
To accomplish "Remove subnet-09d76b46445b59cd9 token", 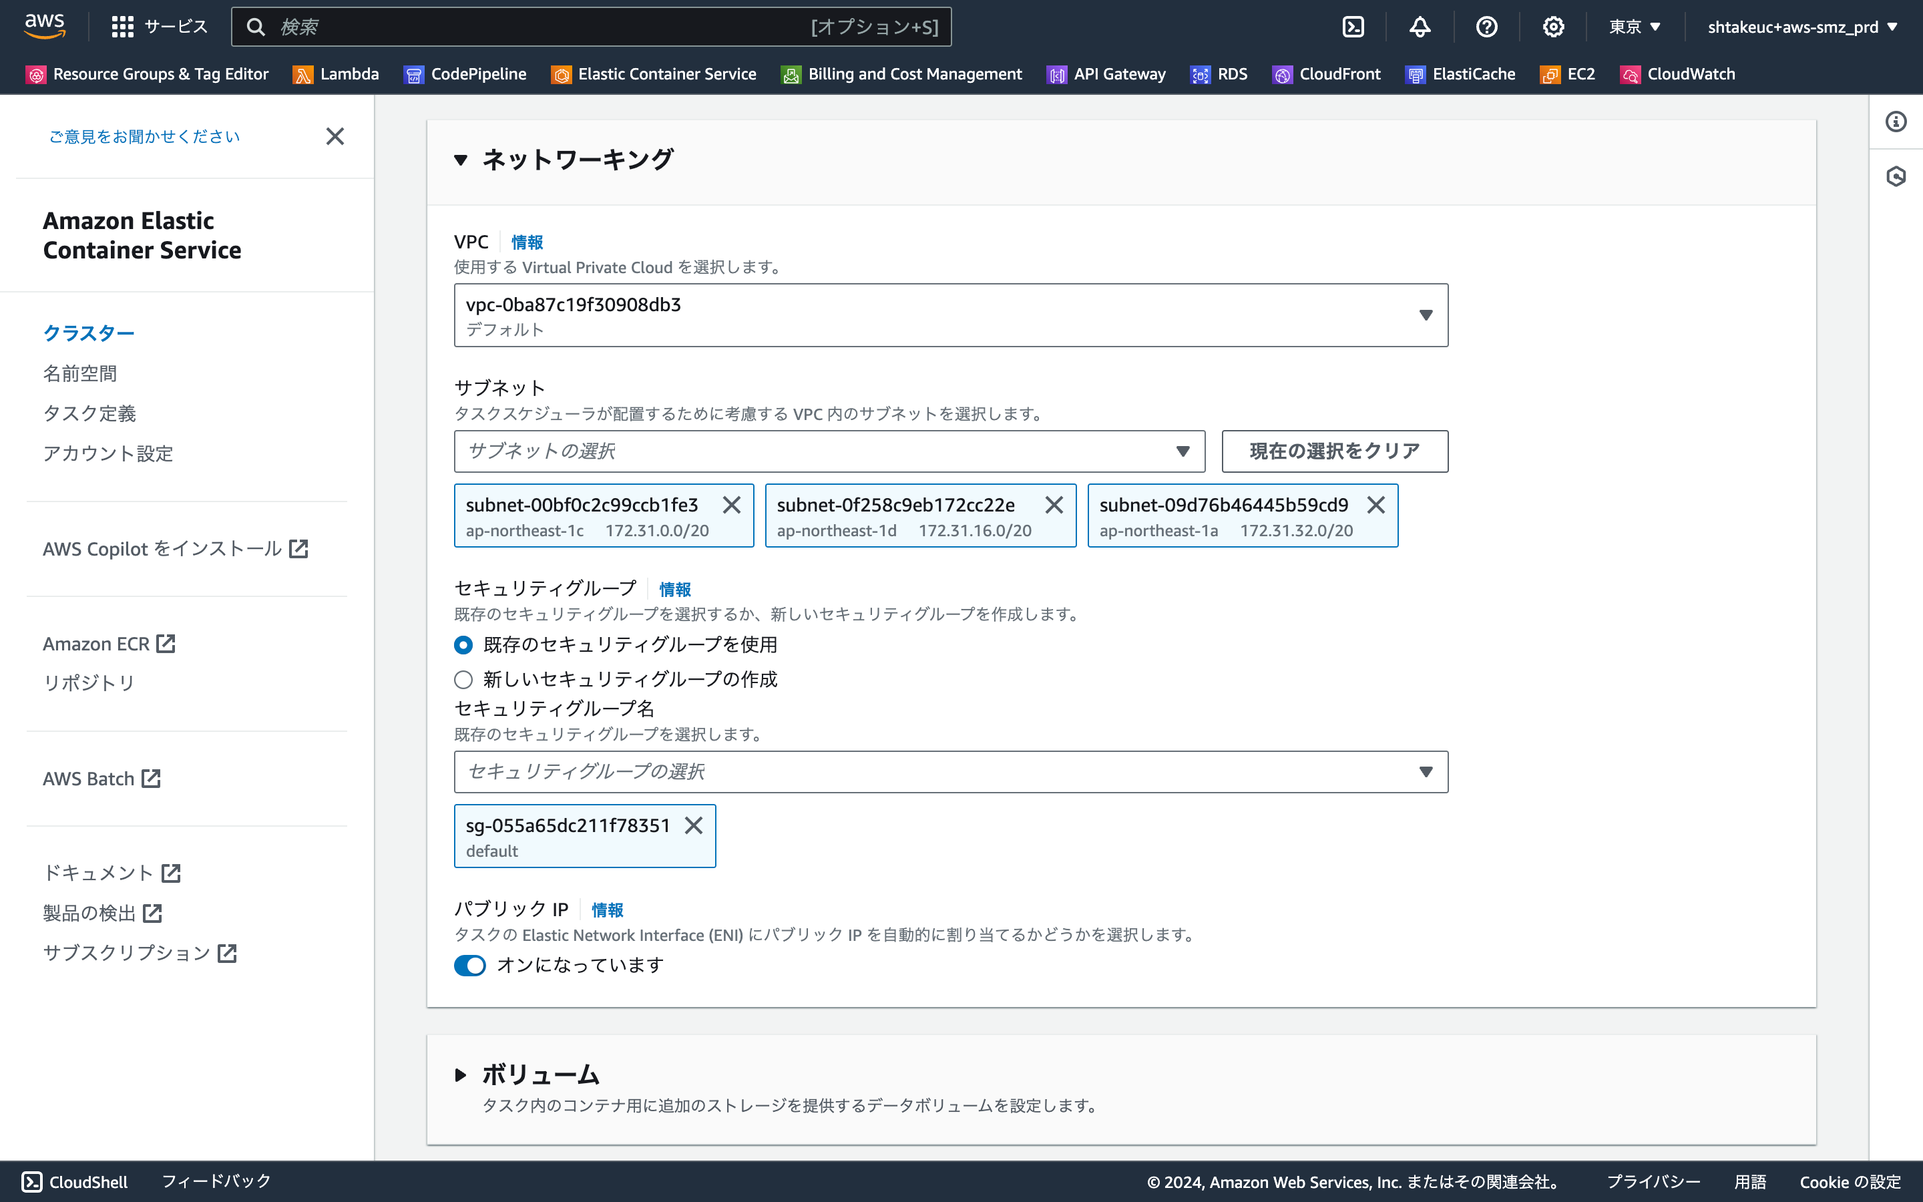I will (x=1376, y=505).
